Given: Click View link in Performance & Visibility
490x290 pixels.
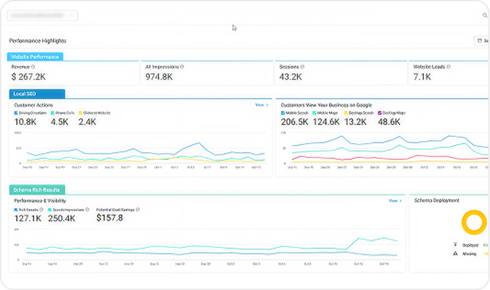Looking at the screenshot, I should coord(394,200).
